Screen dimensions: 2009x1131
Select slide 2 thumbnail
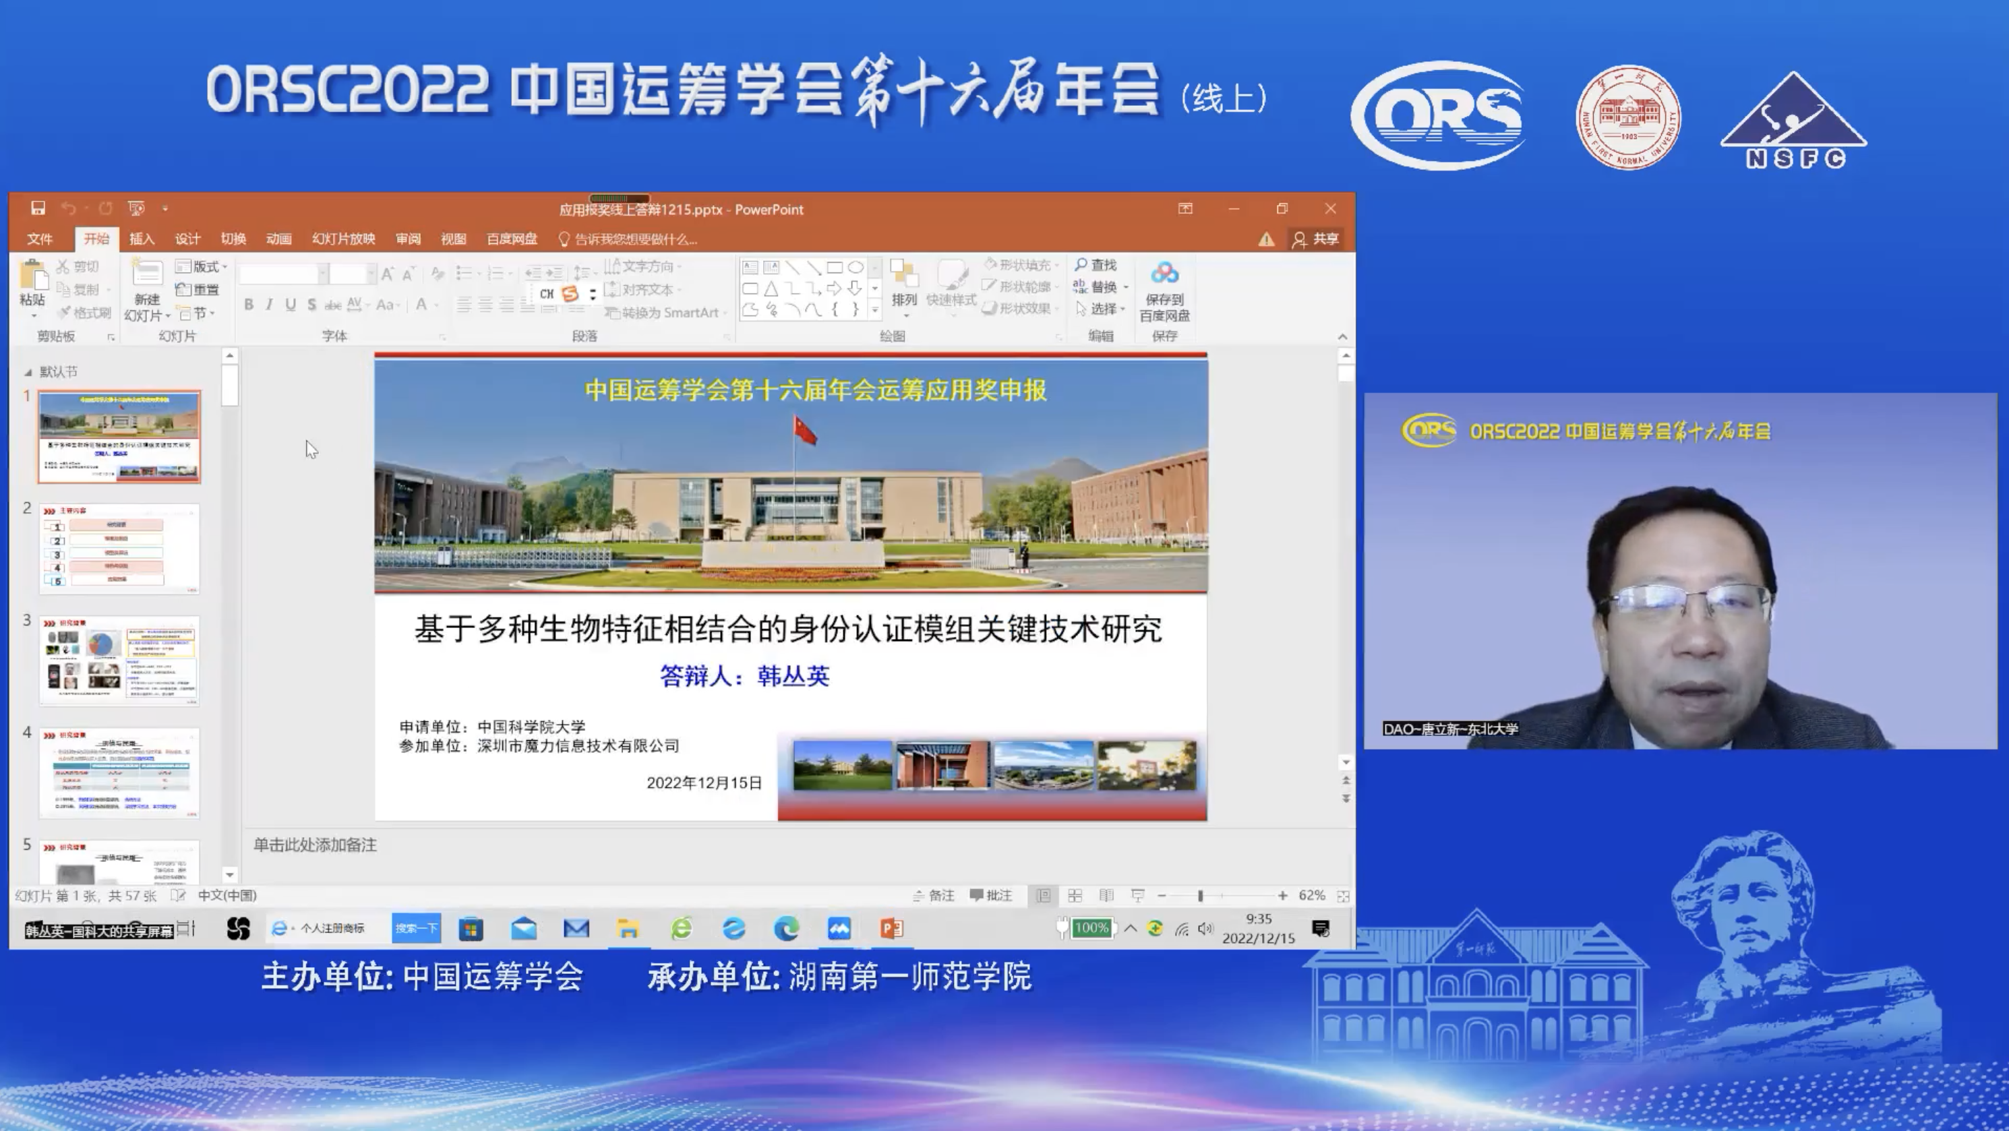click(x=119, y=549)
